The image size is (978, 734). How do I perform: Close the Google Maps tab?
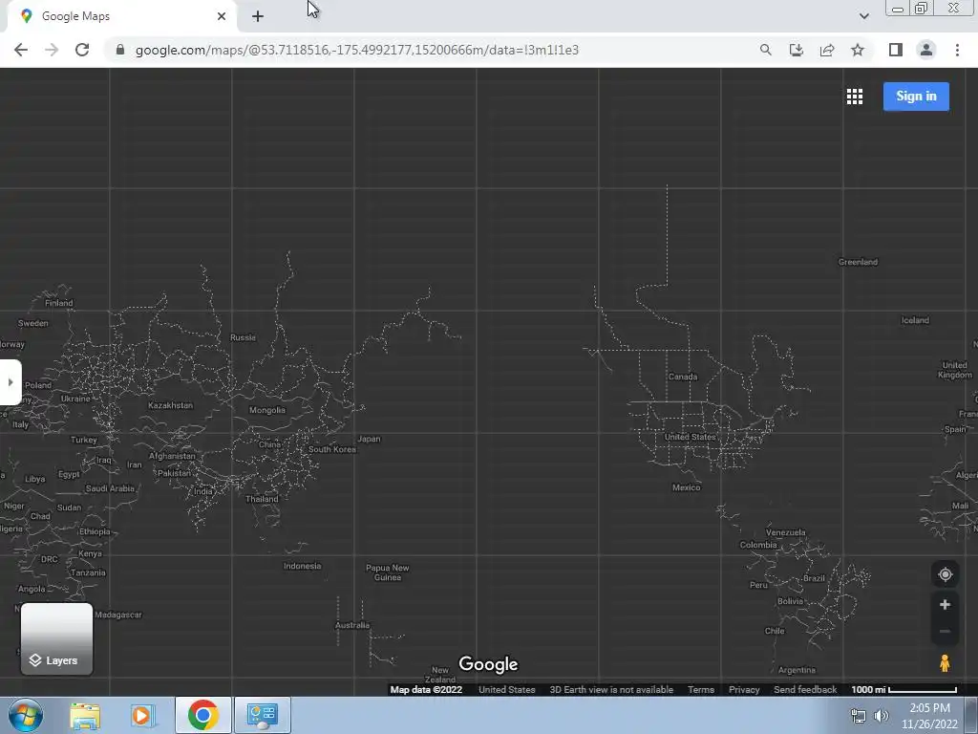(222, 16)
